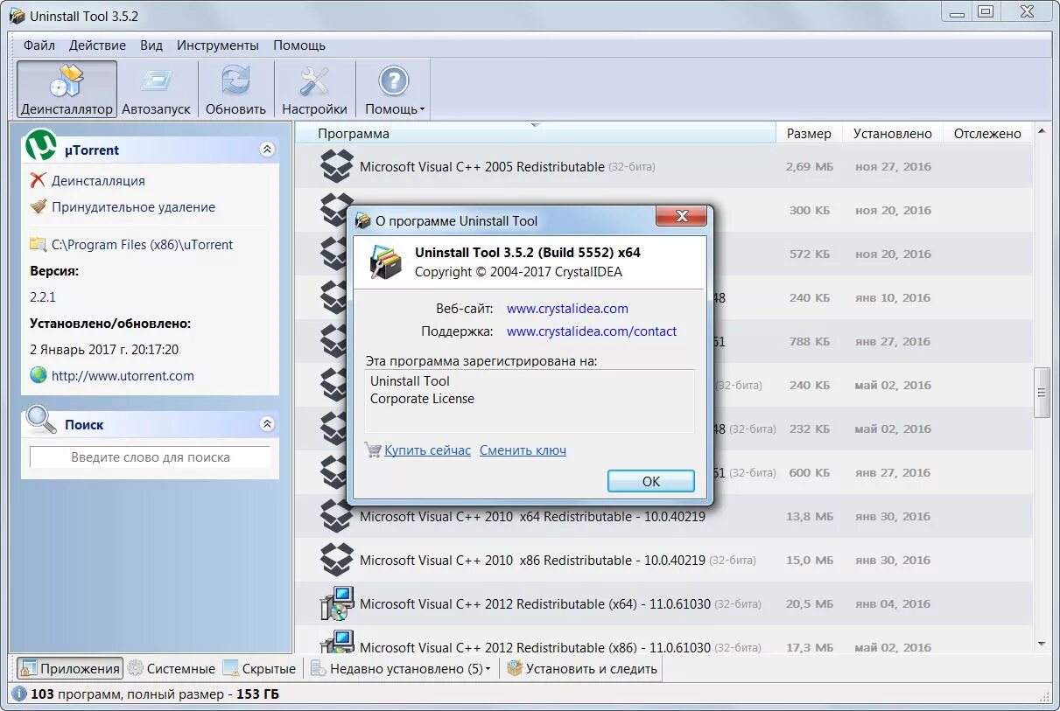Select Microsoft Visual C++ 2005 Redistributable row
The width and height of the screenshot is (1060, 711).
(x=663, y=166)
